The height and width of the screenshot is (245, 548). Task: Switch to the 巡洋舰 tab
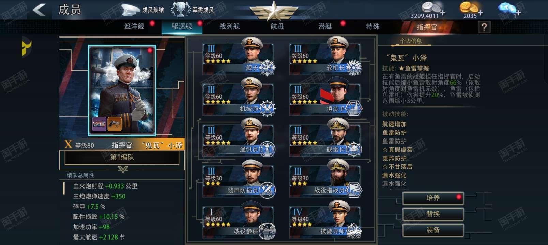point(134,27)
